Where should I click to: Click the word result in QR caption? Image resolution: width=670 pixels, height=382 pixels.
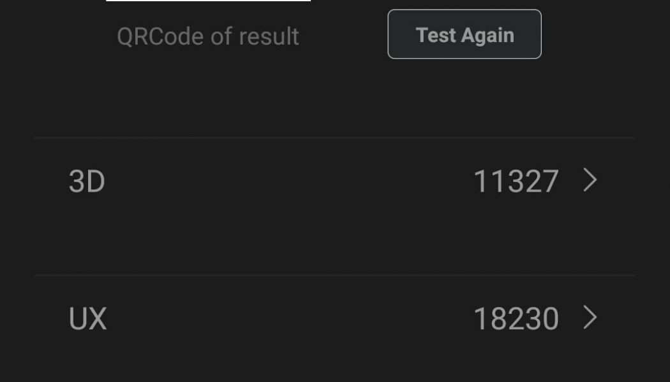click(269, 36)
